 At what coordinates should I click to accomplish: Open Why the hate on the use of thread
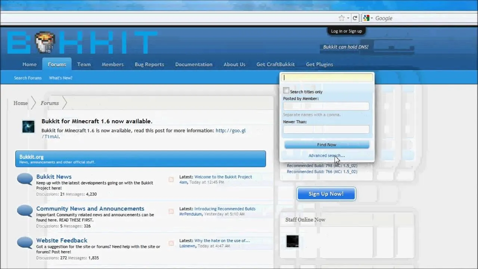pyautogui.click(x=222, y=241)
